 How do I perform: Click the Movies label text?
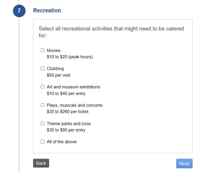[53, 50]
